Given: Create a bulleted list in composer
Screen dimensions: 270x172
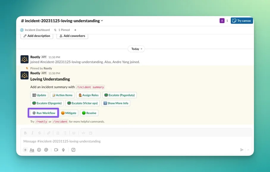Looking at the screenshot, I should point(65,133).
